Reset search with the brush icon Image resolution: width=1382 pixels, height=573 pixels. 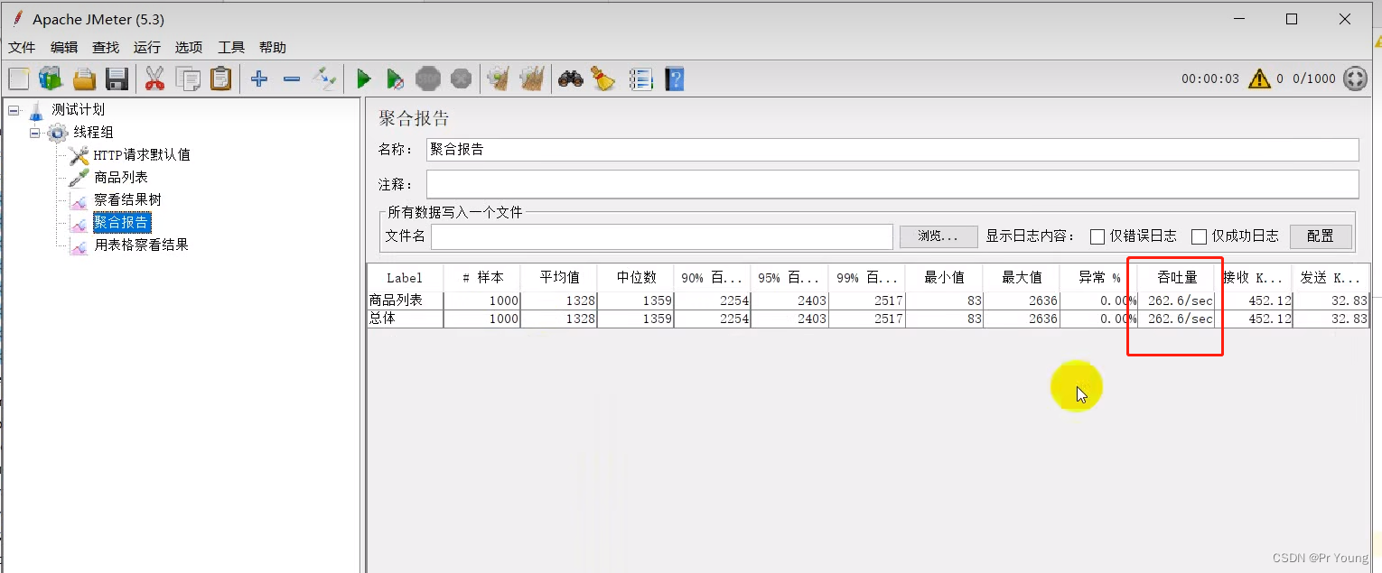[603, 79]
